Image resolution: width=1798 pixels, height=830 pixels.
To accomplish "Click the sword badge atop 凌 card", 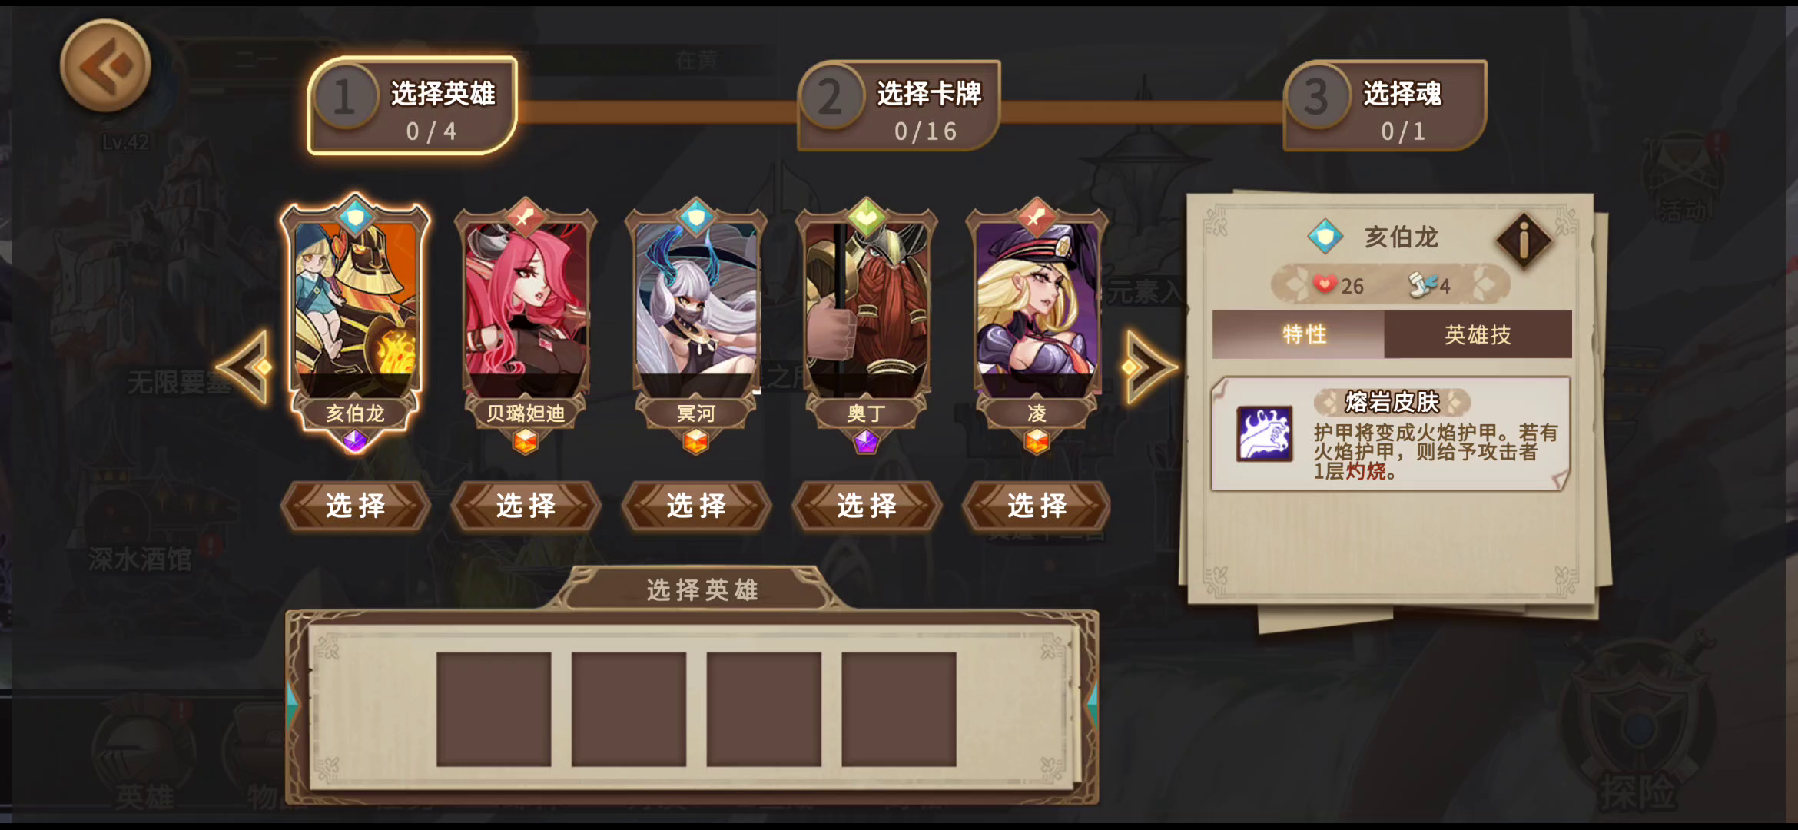I will coord(1037,216).
